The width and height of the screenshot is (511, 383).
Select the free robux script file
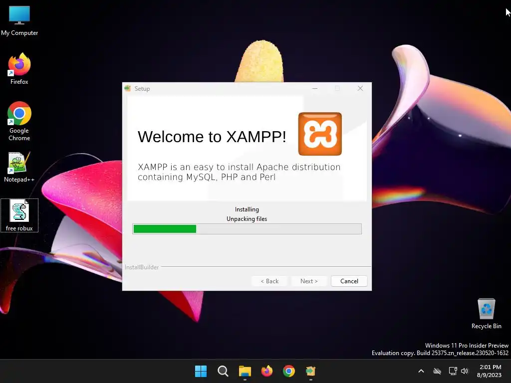click(x=19, y=215)
